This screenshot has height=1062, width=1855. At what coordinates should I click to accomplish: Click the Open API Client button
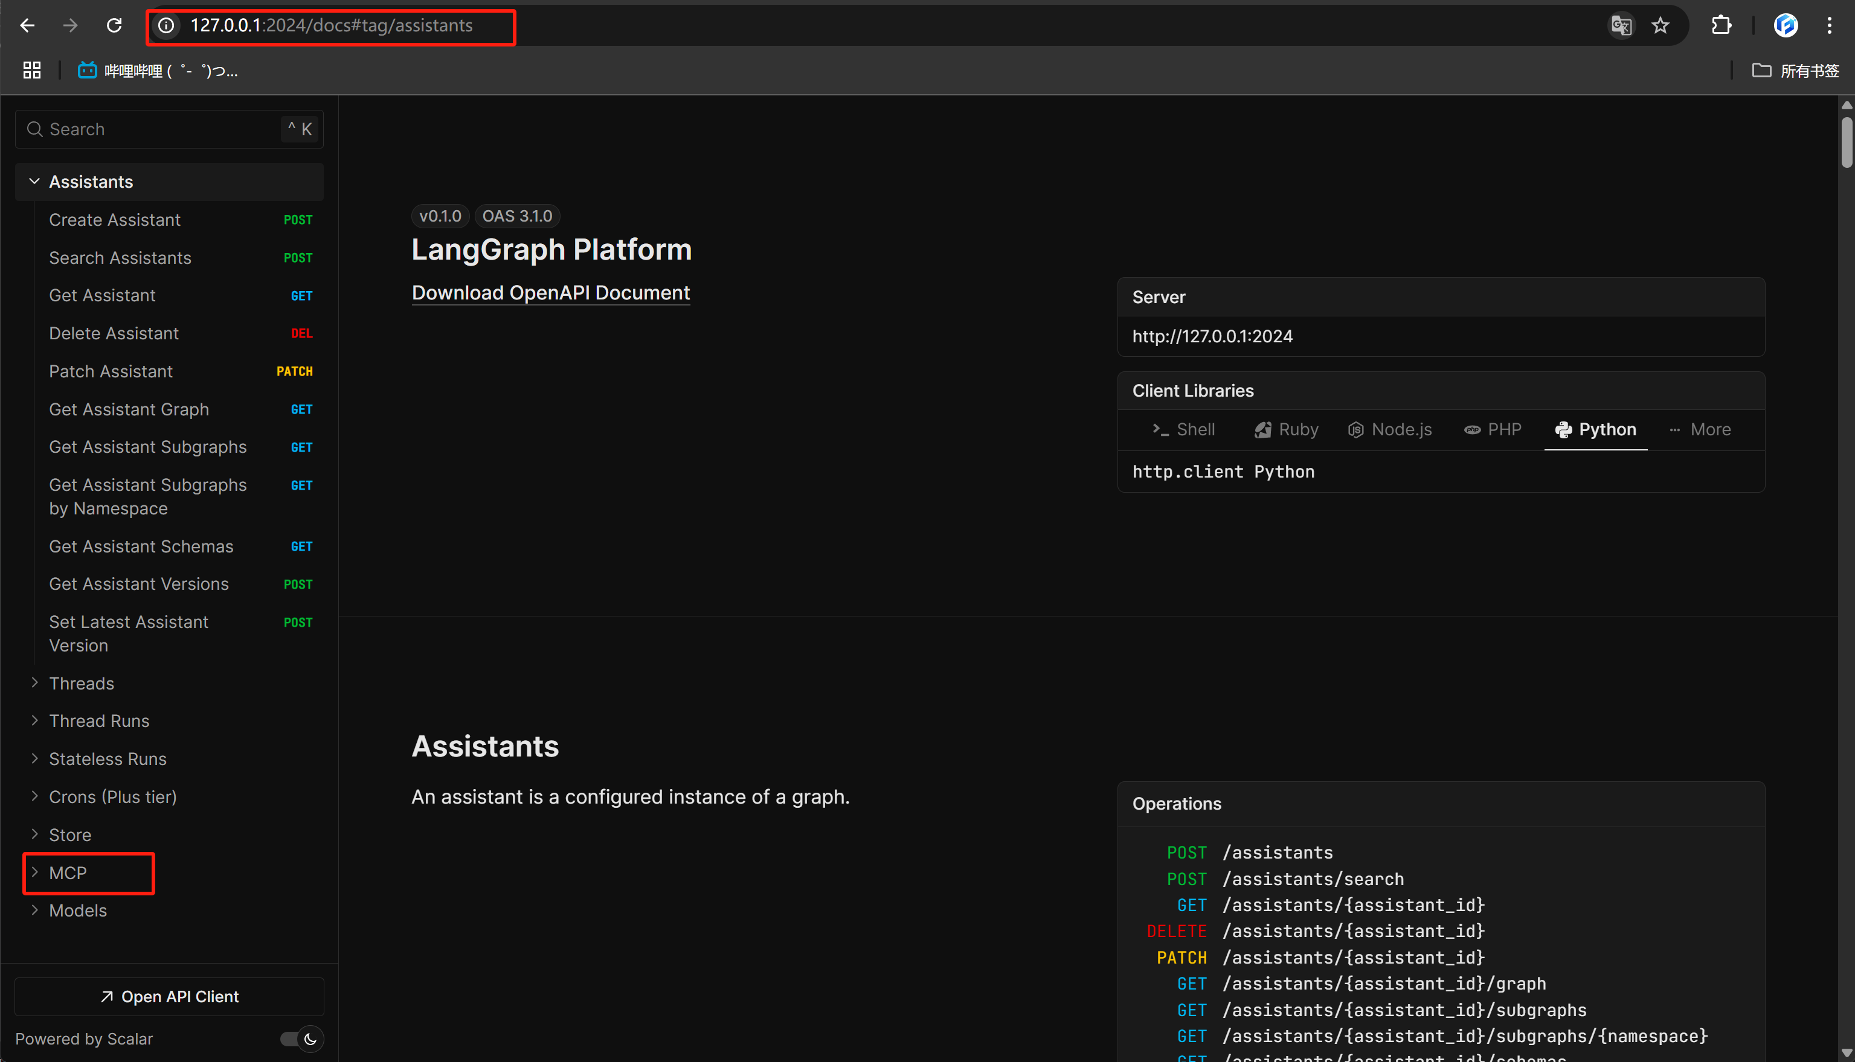click(169, 996)
